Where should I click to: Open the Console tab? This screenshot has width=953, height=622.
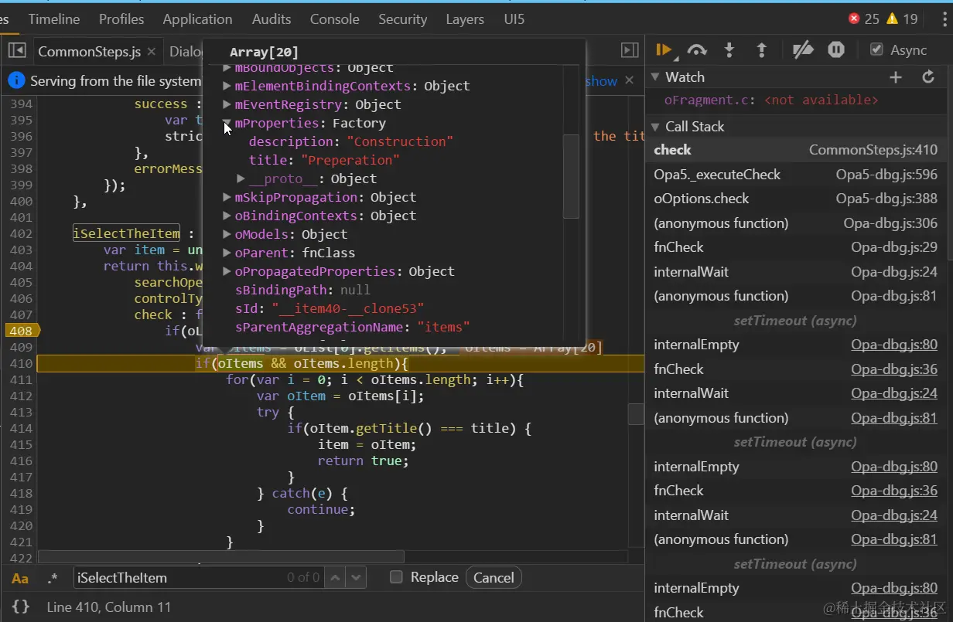tap(334, 19)
